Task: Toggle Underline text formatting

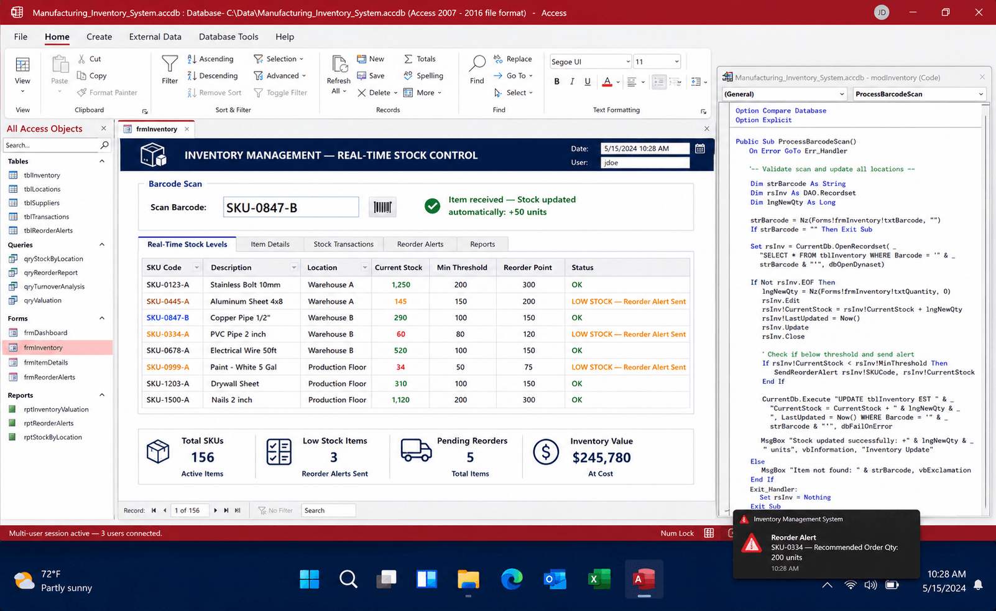Action: click(588, 82)
